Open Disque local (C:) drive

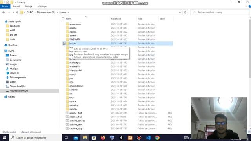pos(18,86)
